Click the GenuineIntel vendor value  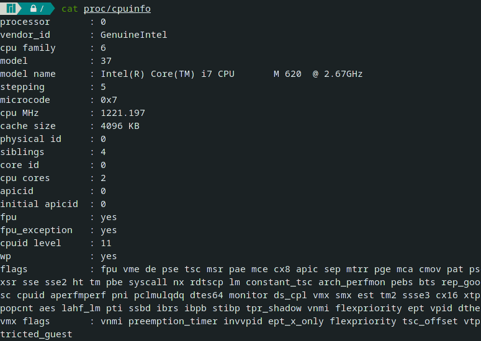(133, 35)
